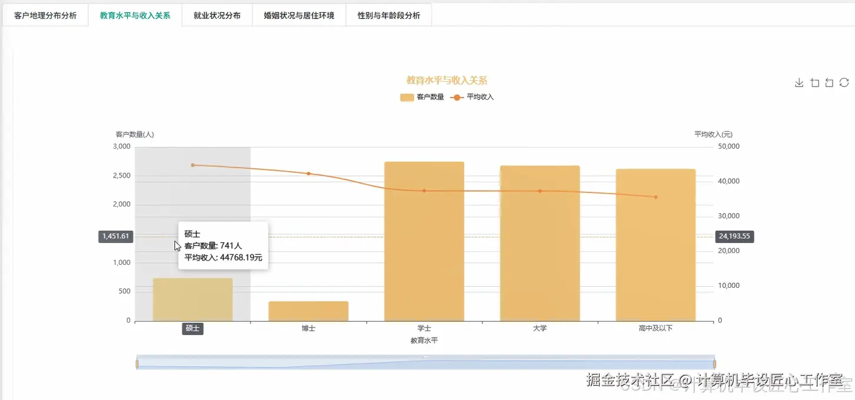The image size is (855, 400).
Task: Click the 大学 bar
Action: point(540,242)
